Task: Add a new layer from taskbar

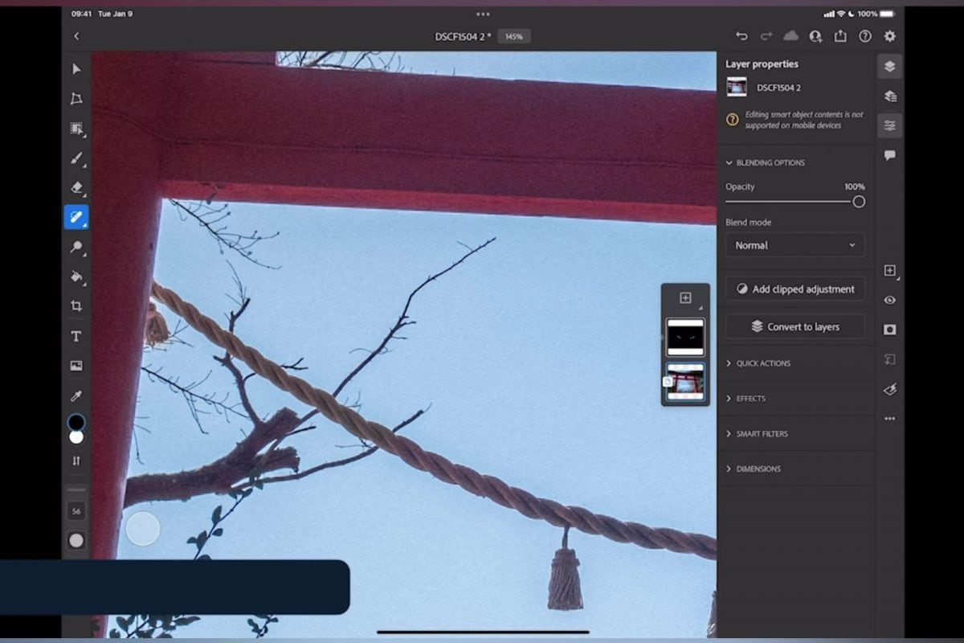Action: pos(889,271)
